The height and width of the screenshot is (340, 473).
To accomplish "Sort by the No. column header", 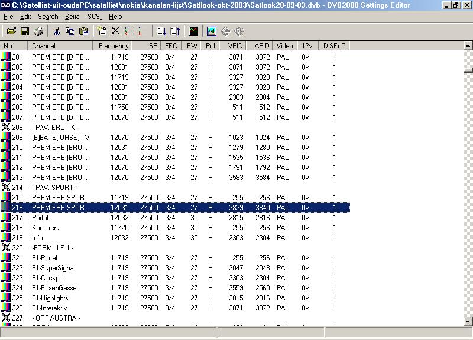I will tap(14, 46).
